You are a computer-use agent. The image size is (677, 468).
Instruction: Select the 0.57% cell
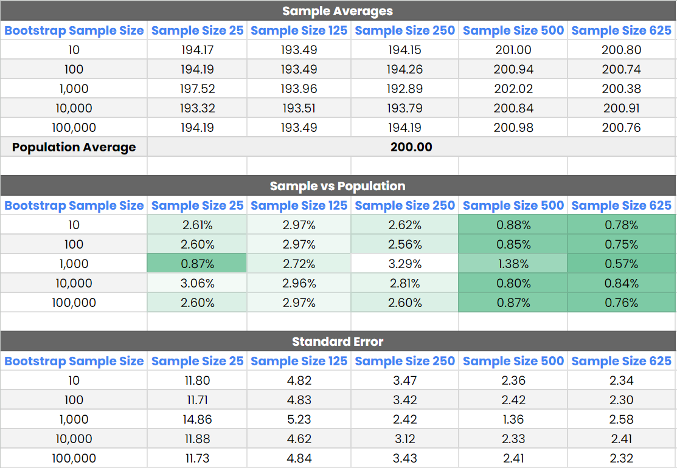coord(622,264)
